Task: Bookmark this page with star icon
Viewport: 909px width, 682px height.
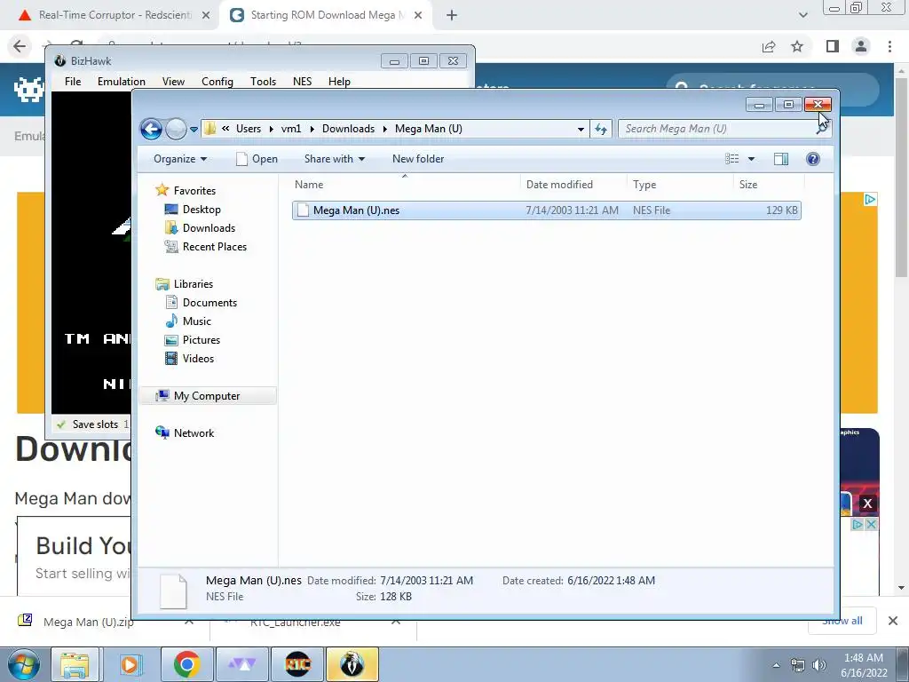Action: [x=797, y=46]
